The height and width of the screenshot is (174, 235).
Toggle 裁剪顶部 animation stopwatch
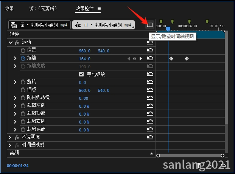click(23, 114)
